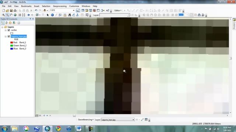This screenshot has width=236, height=132.
Task: Activate the HTML Popup tool
Action: click(60, 15)
